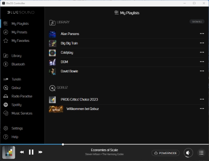
Task: Open Spotify label in sidebar
Action: (x=16, y=105)
